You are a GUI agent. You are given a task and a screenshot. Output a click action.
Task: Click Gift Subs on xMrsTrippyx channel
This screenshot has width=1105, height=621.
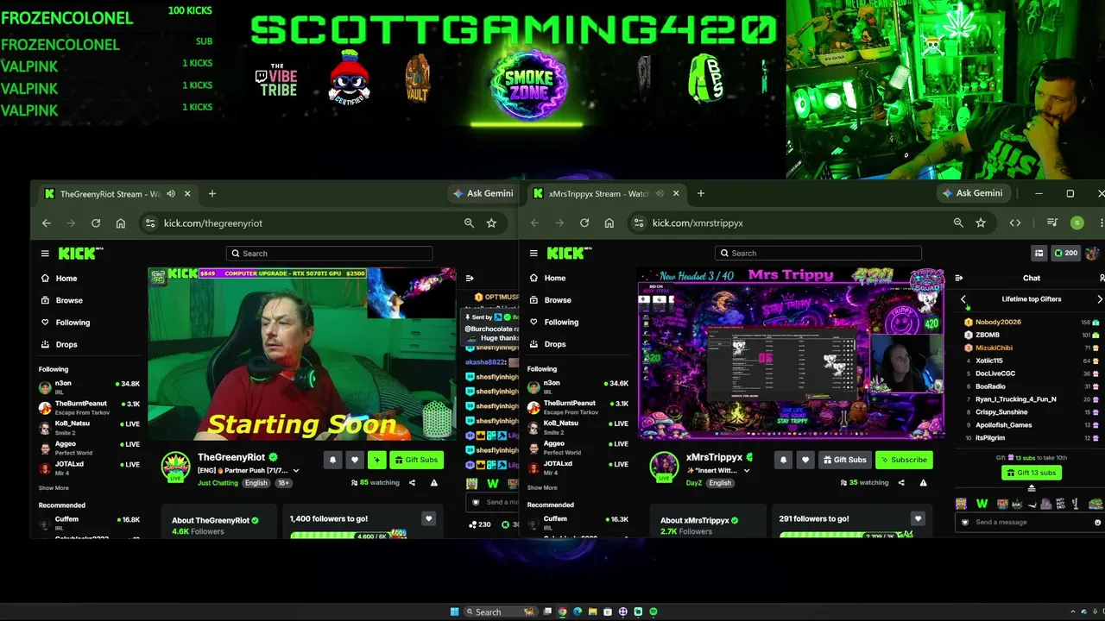845,460
